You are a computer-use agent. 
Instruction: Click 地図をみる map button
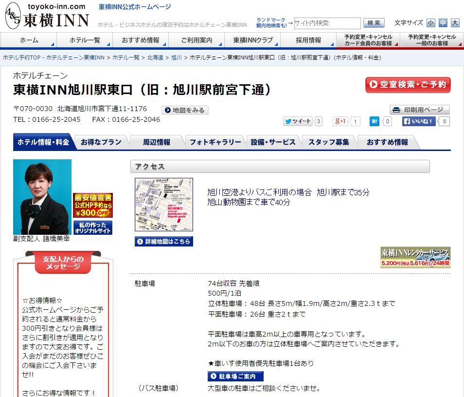(x=185, y=110)
